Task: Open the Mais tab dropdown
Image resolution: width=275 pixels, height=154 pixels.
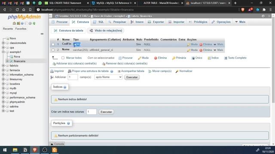Action: (240, 22)
